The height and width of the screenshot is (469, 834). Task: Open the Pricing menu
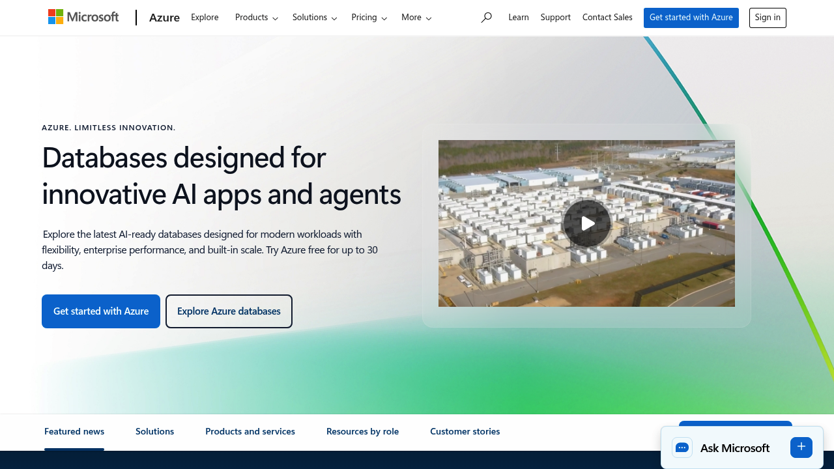point(369,18)
